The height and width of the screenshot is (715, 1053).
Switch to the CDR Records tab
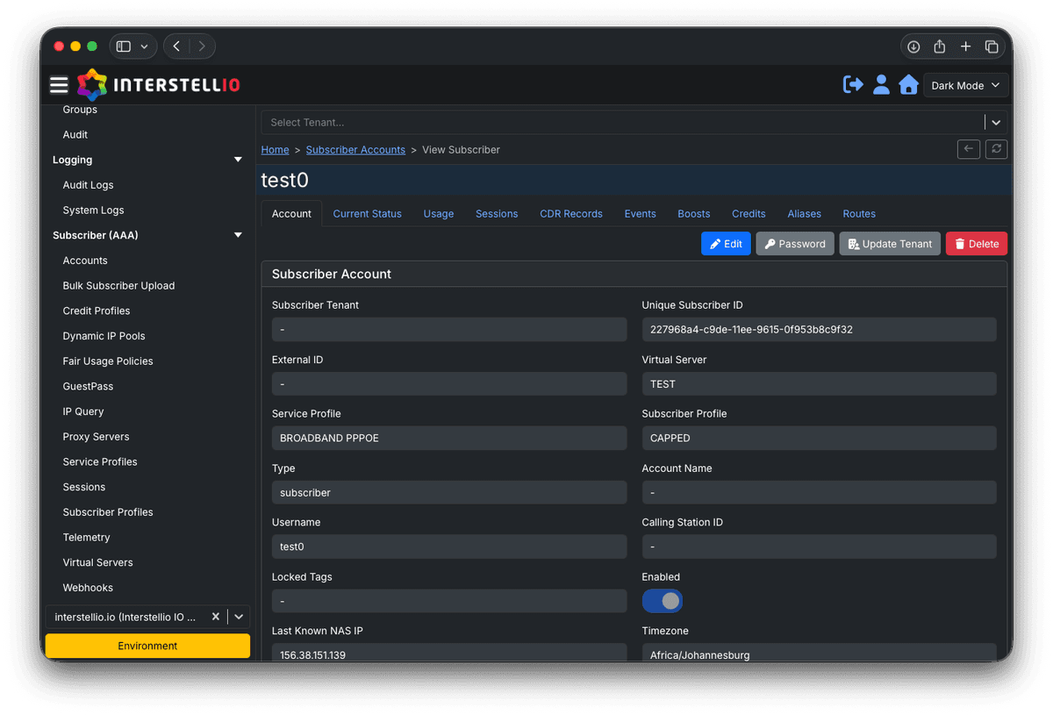point(570,213)
